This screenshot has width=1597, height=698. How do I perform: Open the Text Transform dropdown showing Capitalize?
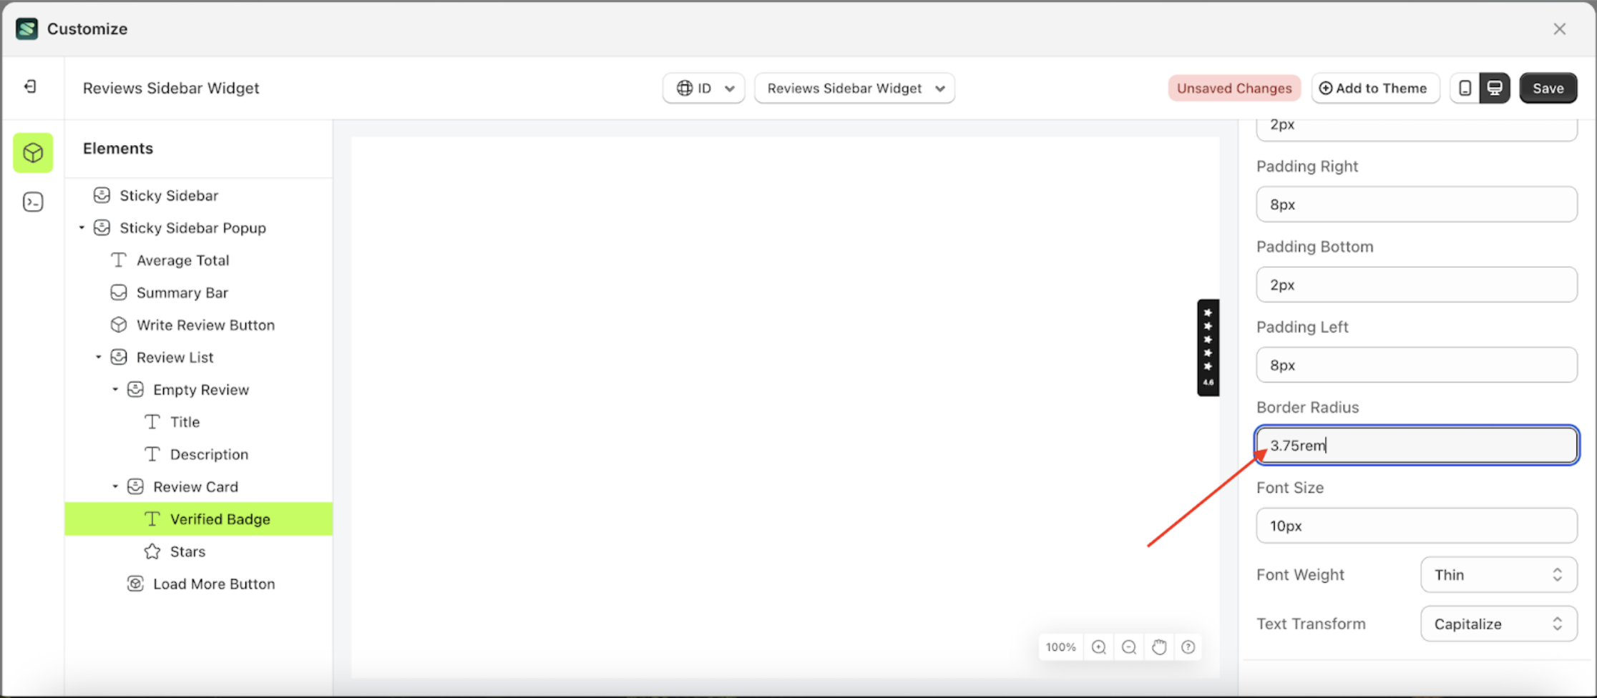tap(1498, 623)
